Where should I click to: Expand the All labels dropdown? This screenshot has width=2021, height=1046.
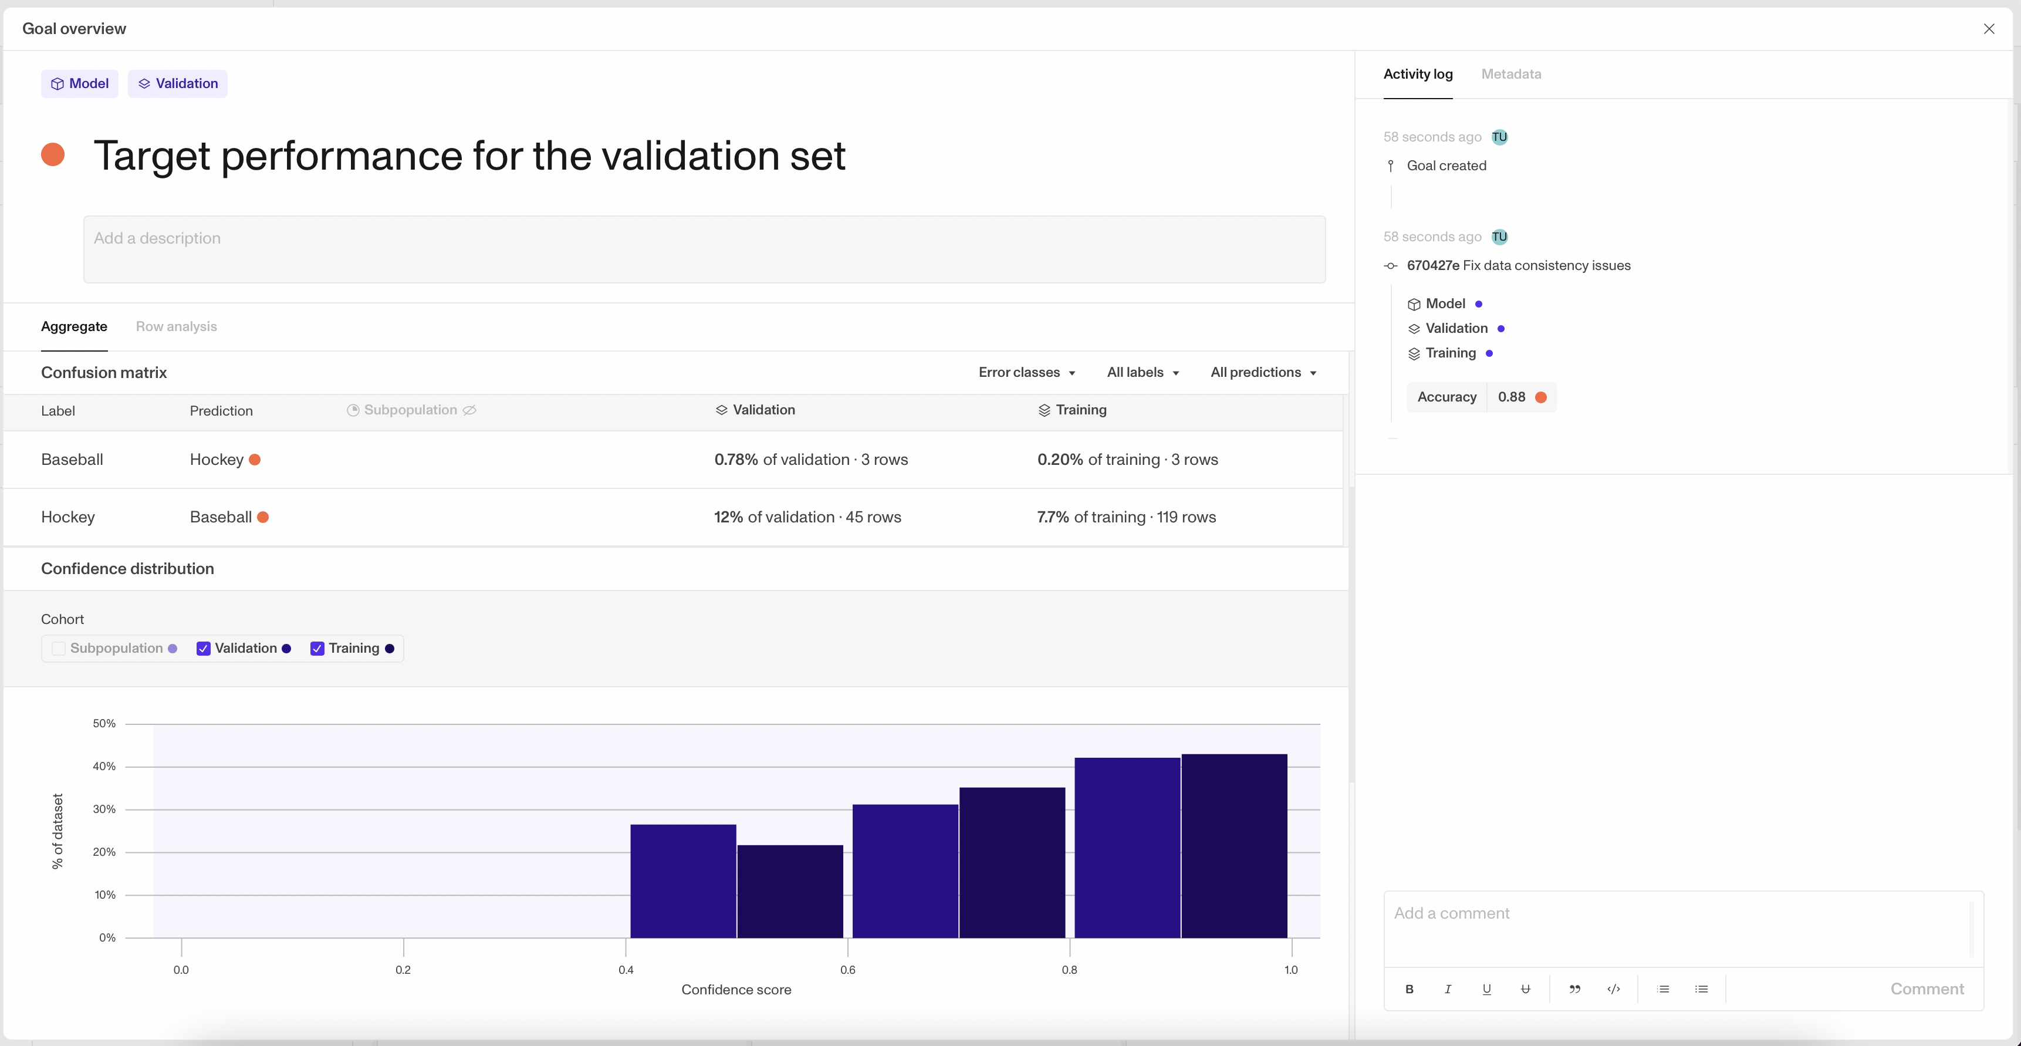point(1143,372)
